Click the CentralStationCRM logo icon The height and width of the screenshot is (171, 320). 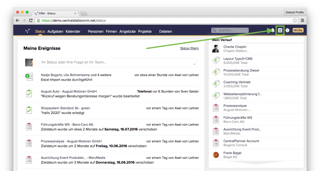28,31
